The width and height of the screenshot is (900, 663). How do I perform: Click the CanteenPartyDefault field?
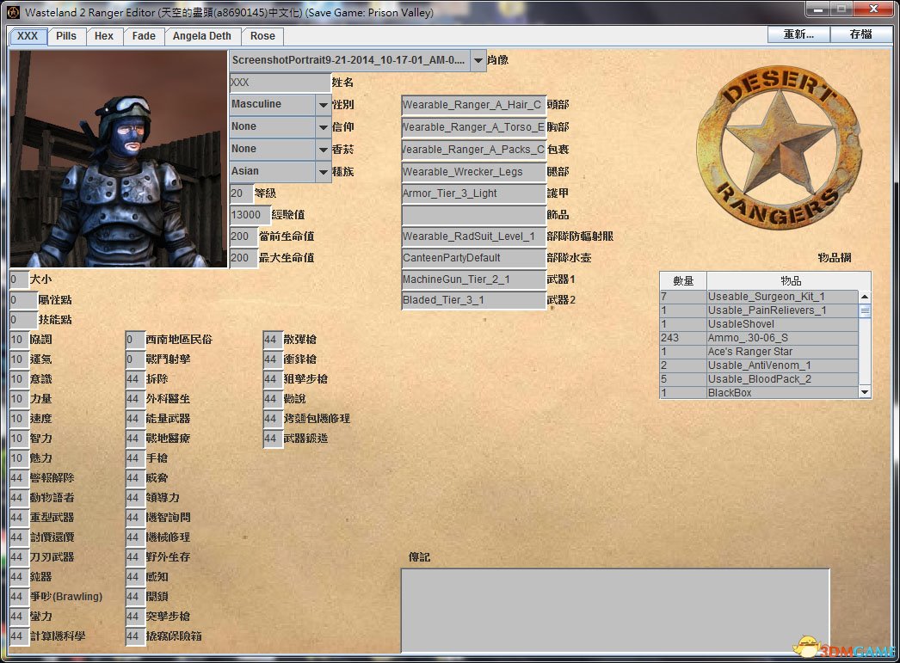pos(473,257)
